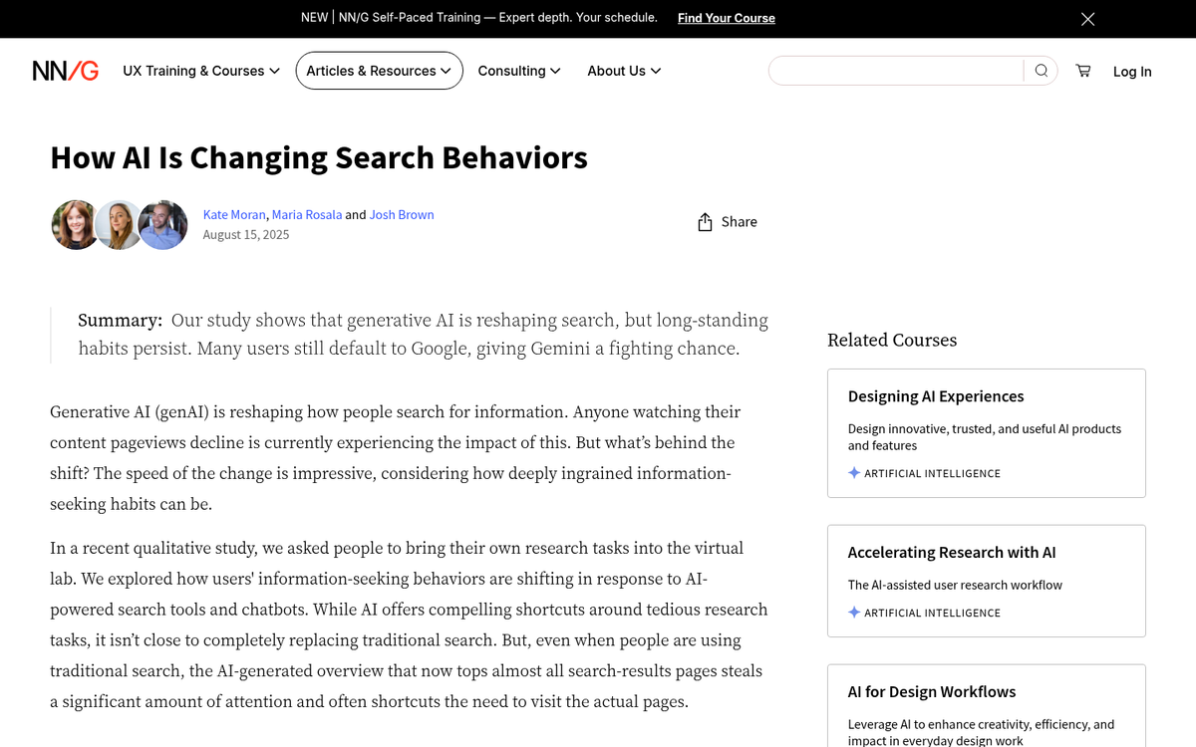Open Accelerating Research with AI course card

[x=987, y=581]
